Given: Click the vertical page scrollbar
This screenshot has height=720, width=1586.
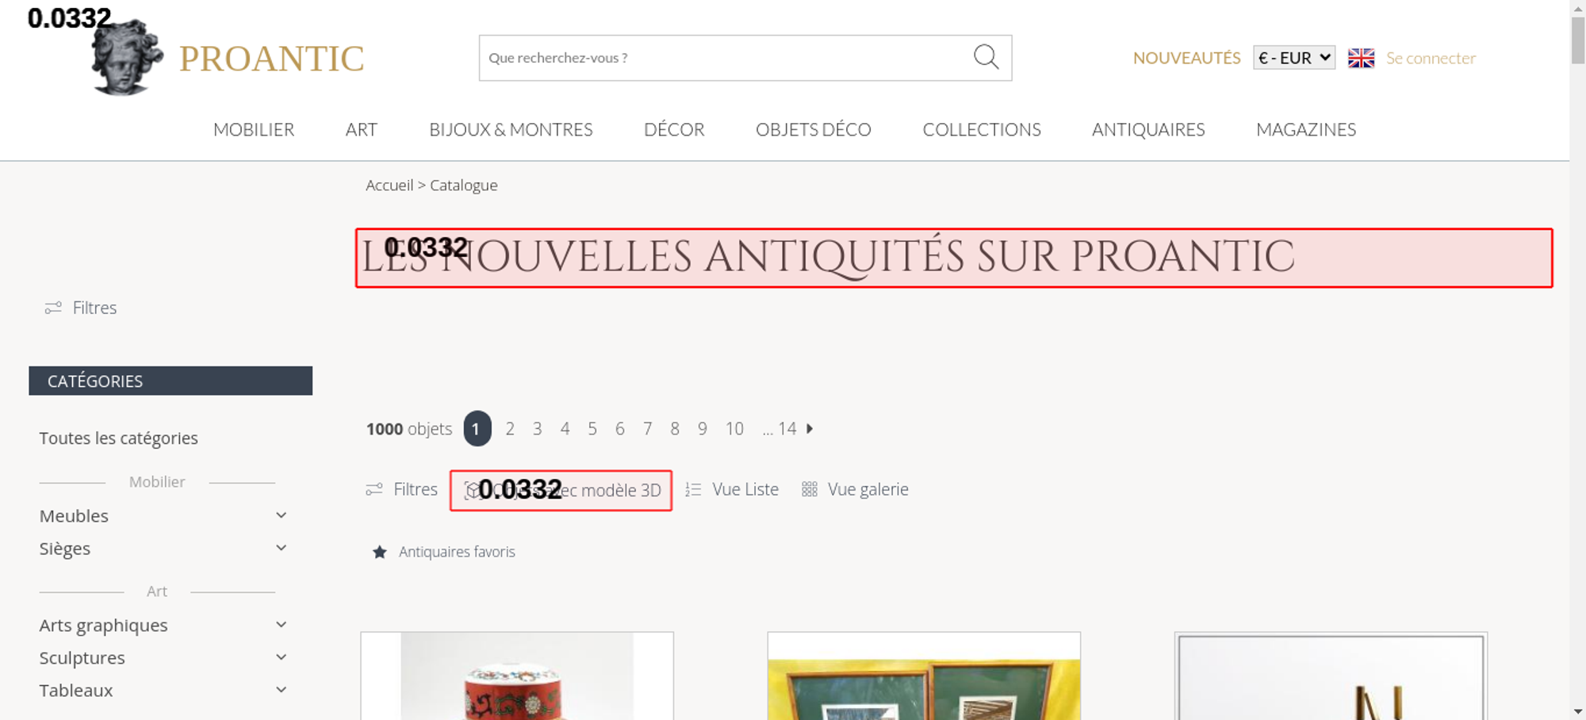Looking at the screenshot, I should point(1578,360).
